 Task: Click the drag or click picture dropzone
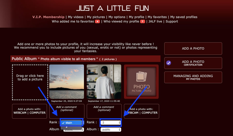pyautogui.click(x=30, y=82)
